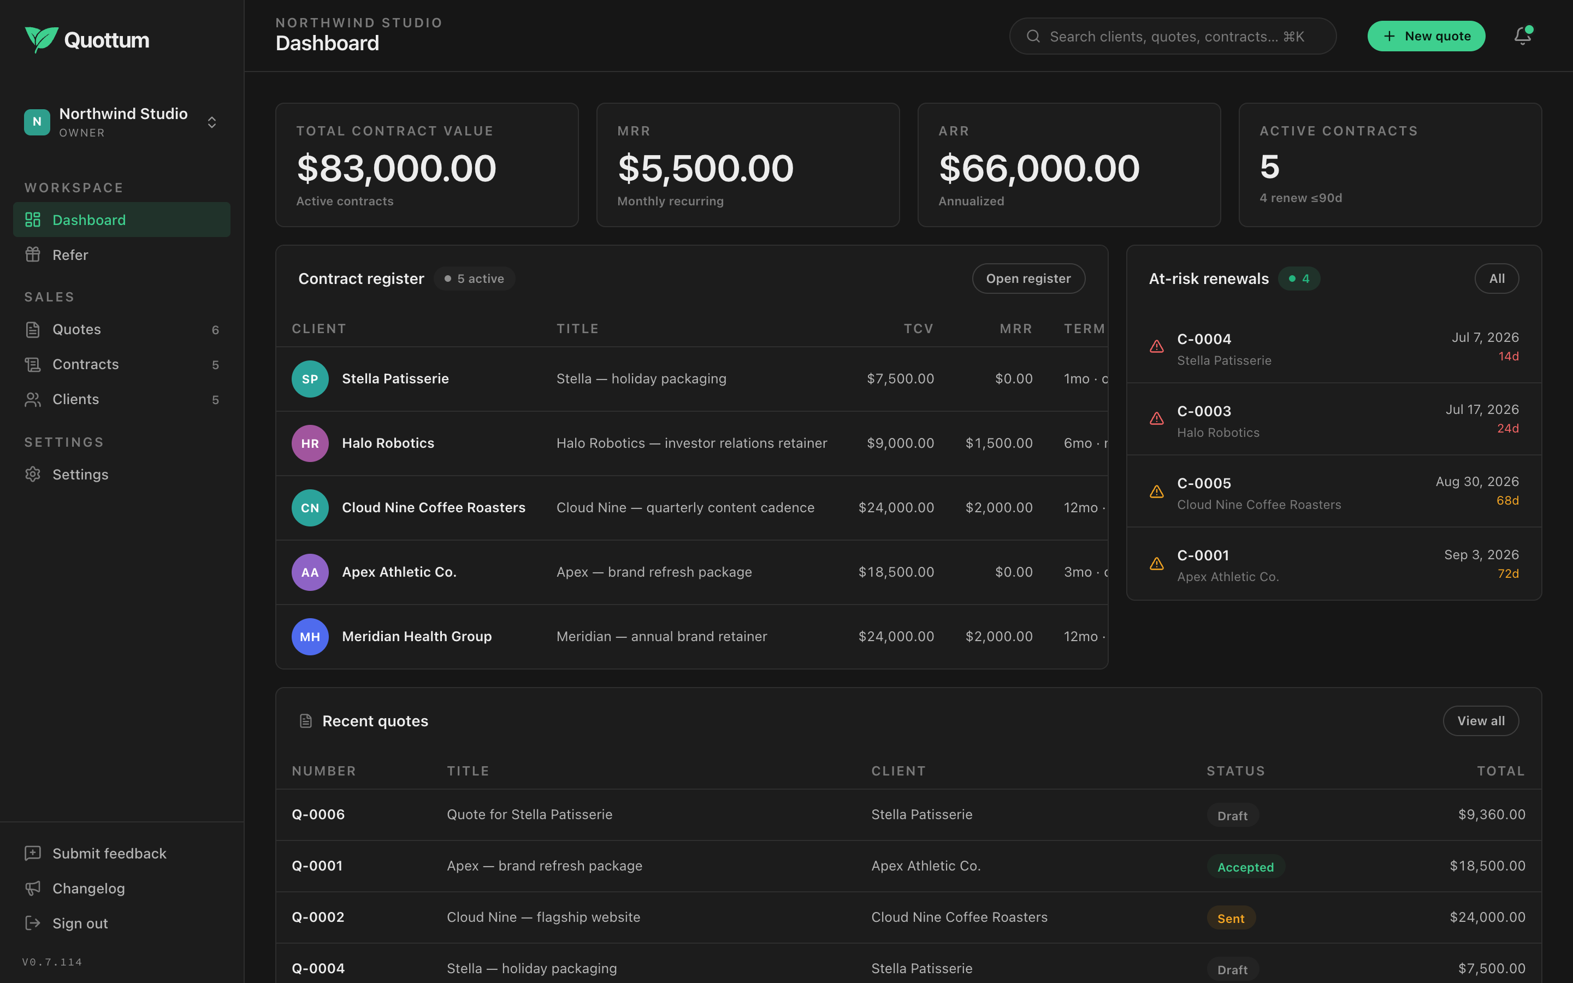Open the Dashboard menu item
Viewport: 1573px width, 983px height.
[122, 220]
